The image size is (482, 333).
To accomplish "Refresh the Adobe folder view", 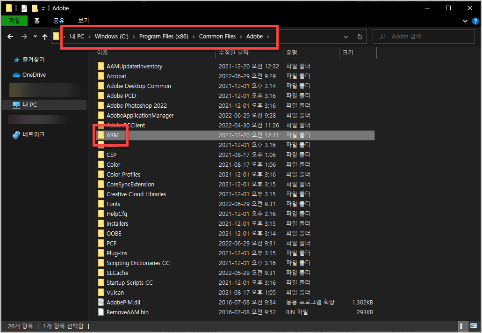I will (360, 37).
